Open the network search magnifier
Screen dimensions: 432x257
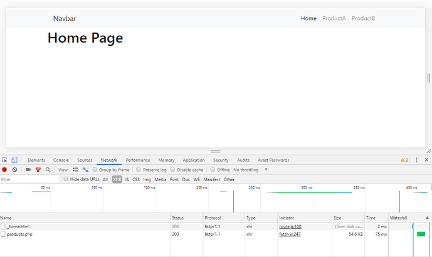click(48, 170)
